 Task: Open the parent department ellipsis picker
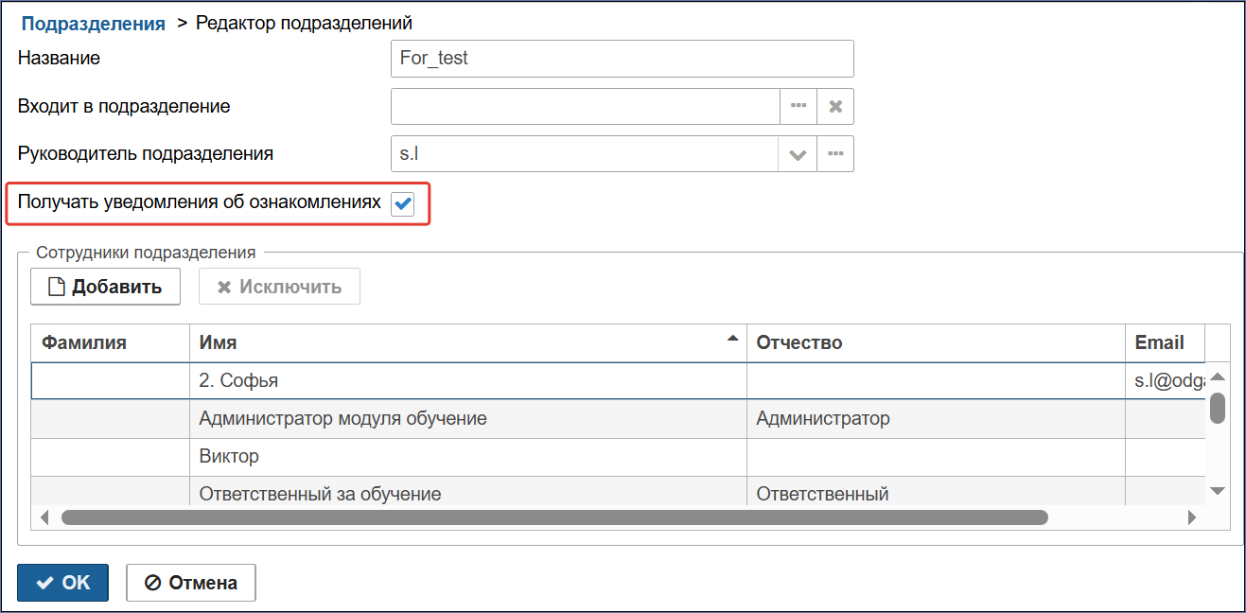[x=798, y=107]
